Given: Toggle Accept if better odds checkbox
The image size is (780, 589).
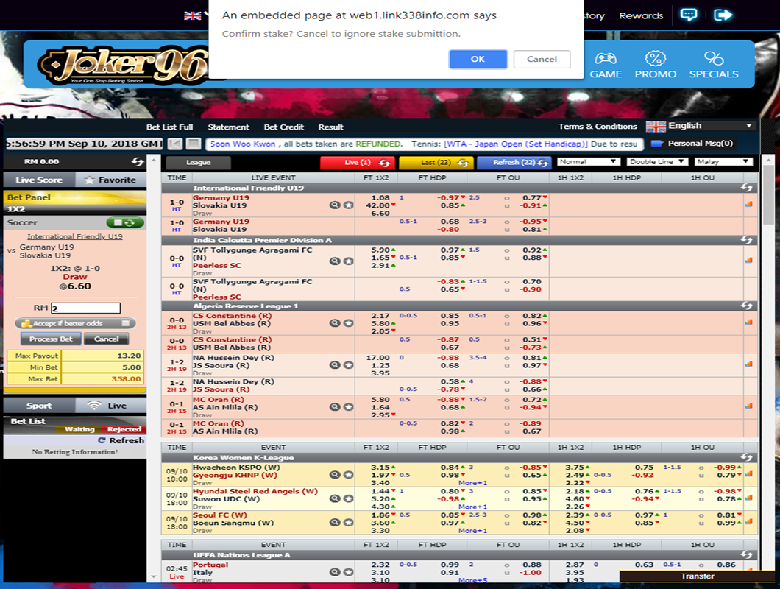Looking at the screenshot, I should pos(126,323).
